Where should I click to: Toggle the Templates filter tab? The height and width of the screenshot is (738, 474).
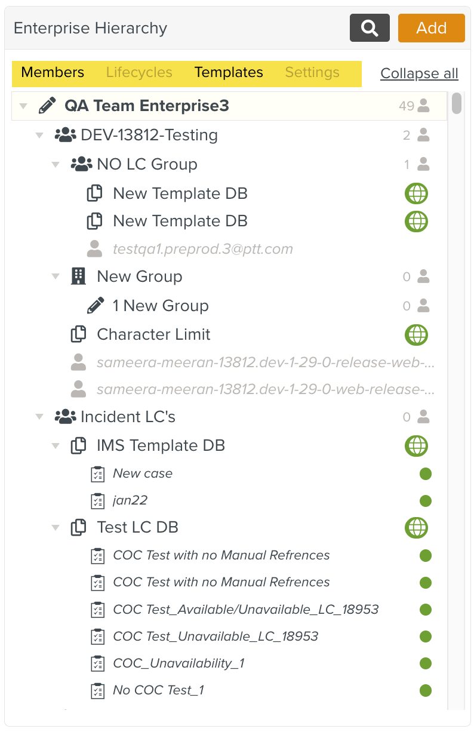pos(229,73)
